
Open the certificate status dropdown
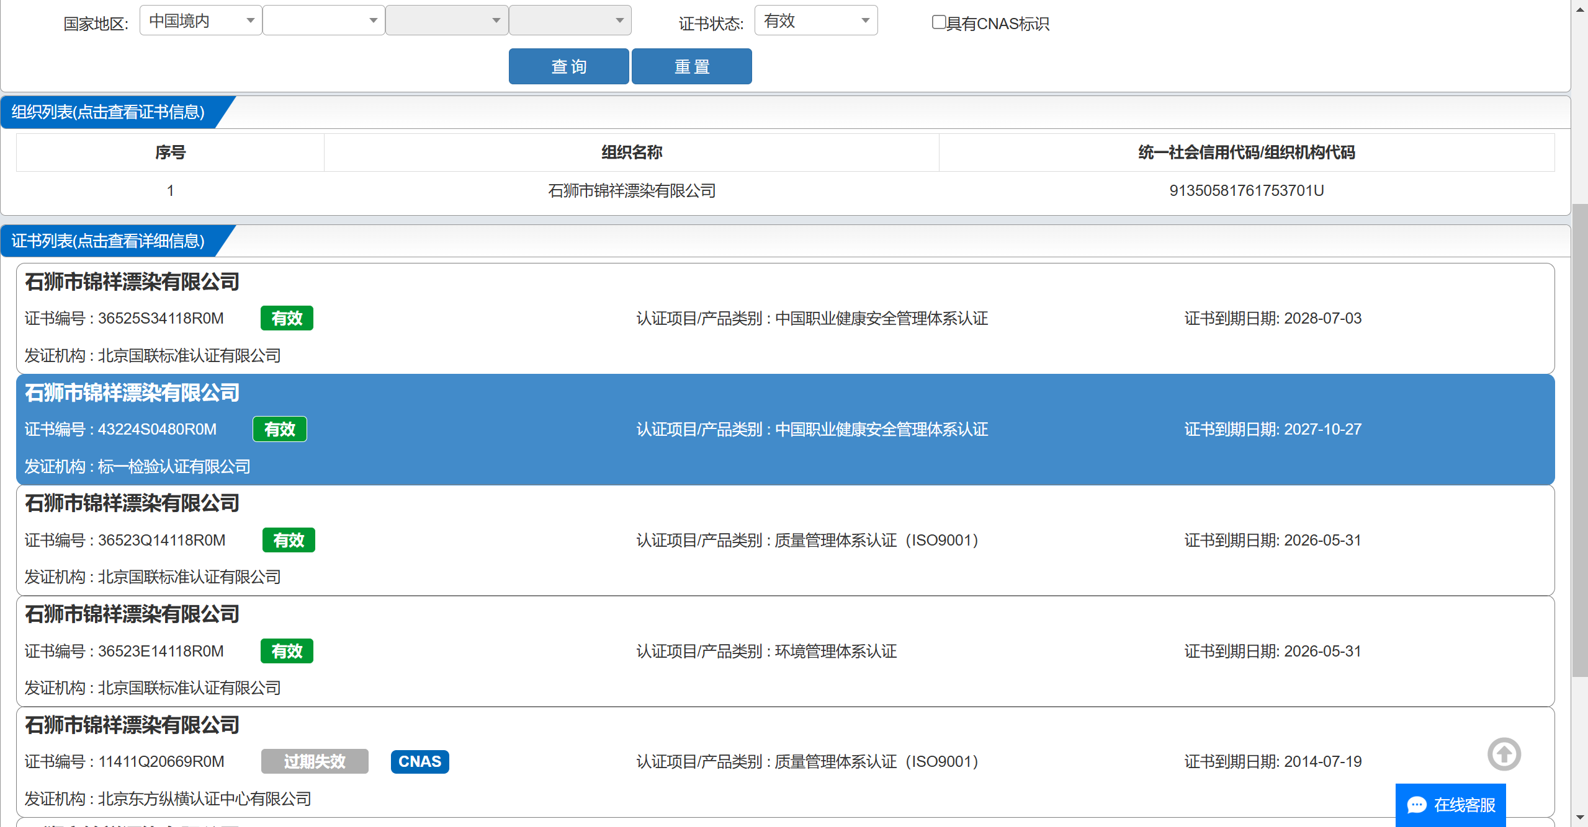(x=815, y=20)
